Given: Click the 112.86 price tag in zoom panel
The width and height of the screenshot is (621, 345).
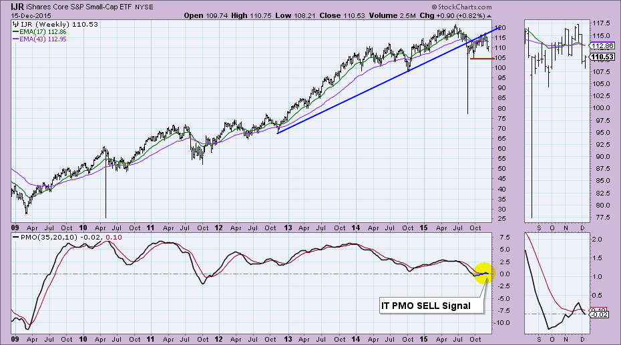Looking at the screenshot, I should [x=603, y=46].
